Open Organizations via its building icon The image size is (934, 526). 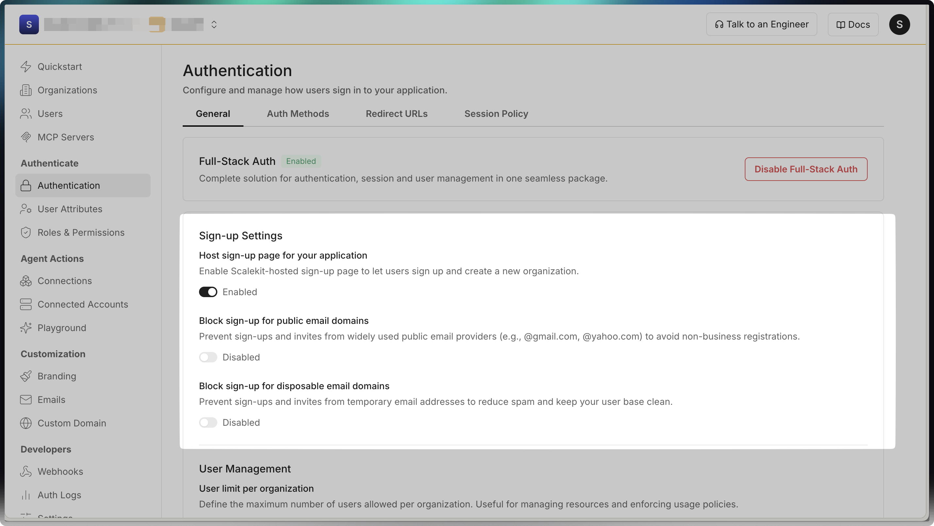pyautogui.click(x=26, y=90)
